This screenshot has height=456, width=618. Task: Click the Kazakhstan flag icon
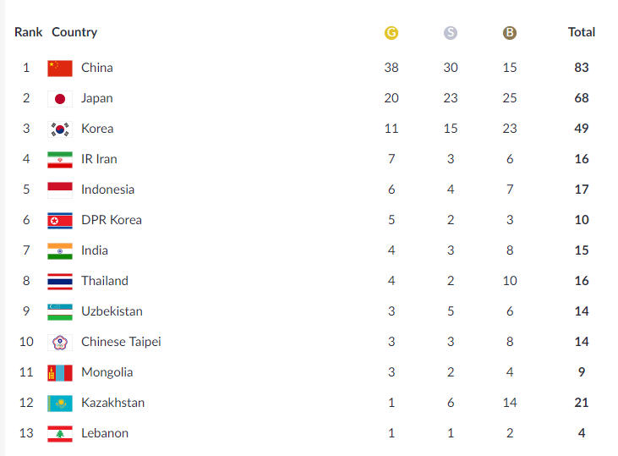tap(60, 404)
